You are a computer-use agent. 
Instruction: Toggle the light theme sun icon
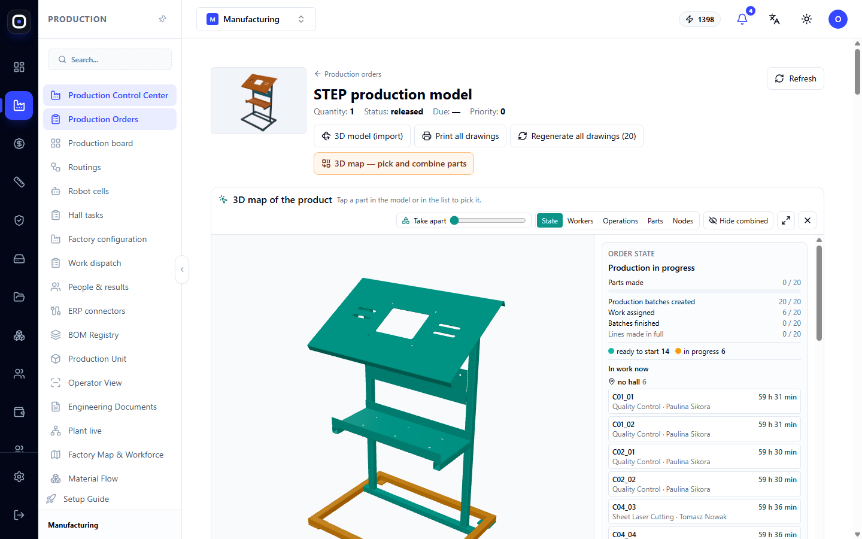point(806,19)
